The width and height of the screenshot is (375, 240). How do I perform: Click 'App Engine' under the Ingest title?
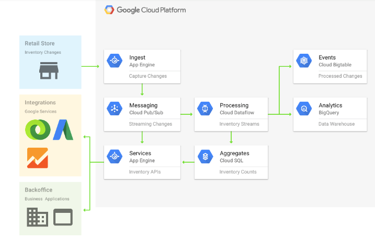tap(142, 65)
